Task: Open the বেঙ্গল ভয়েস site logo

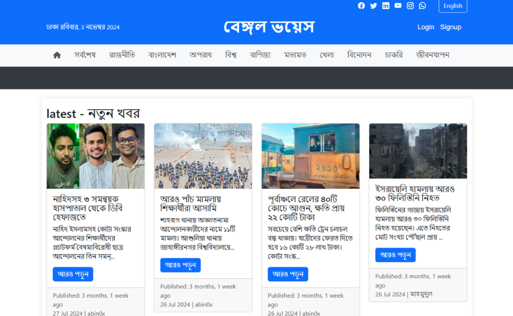Action: [x=269, y=27]
